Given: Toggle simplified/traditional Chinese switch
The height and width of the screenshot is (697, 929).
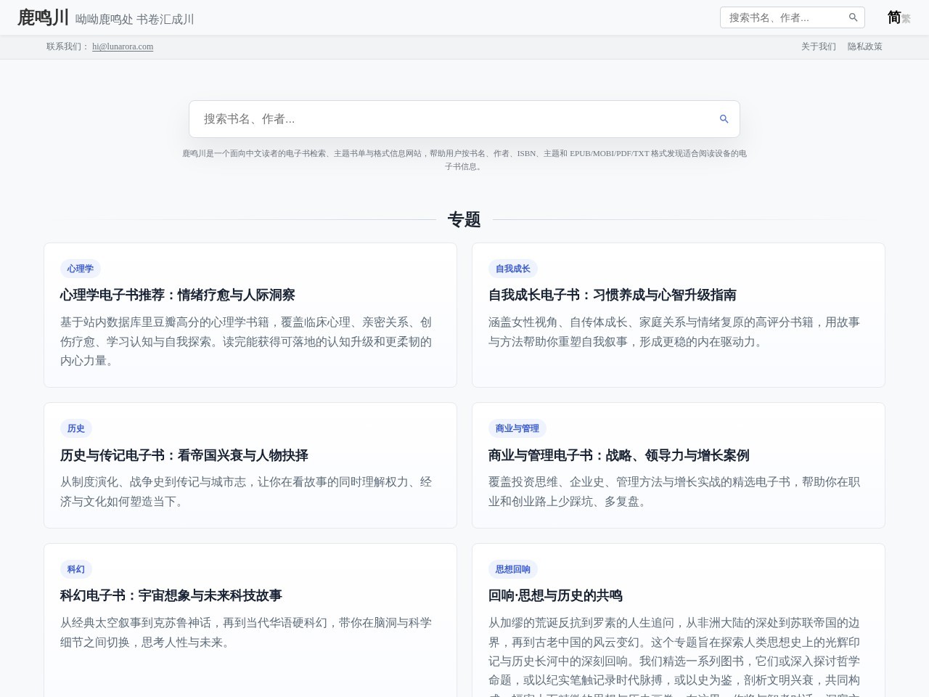Looking at the screenshot, I should (899, 17).
